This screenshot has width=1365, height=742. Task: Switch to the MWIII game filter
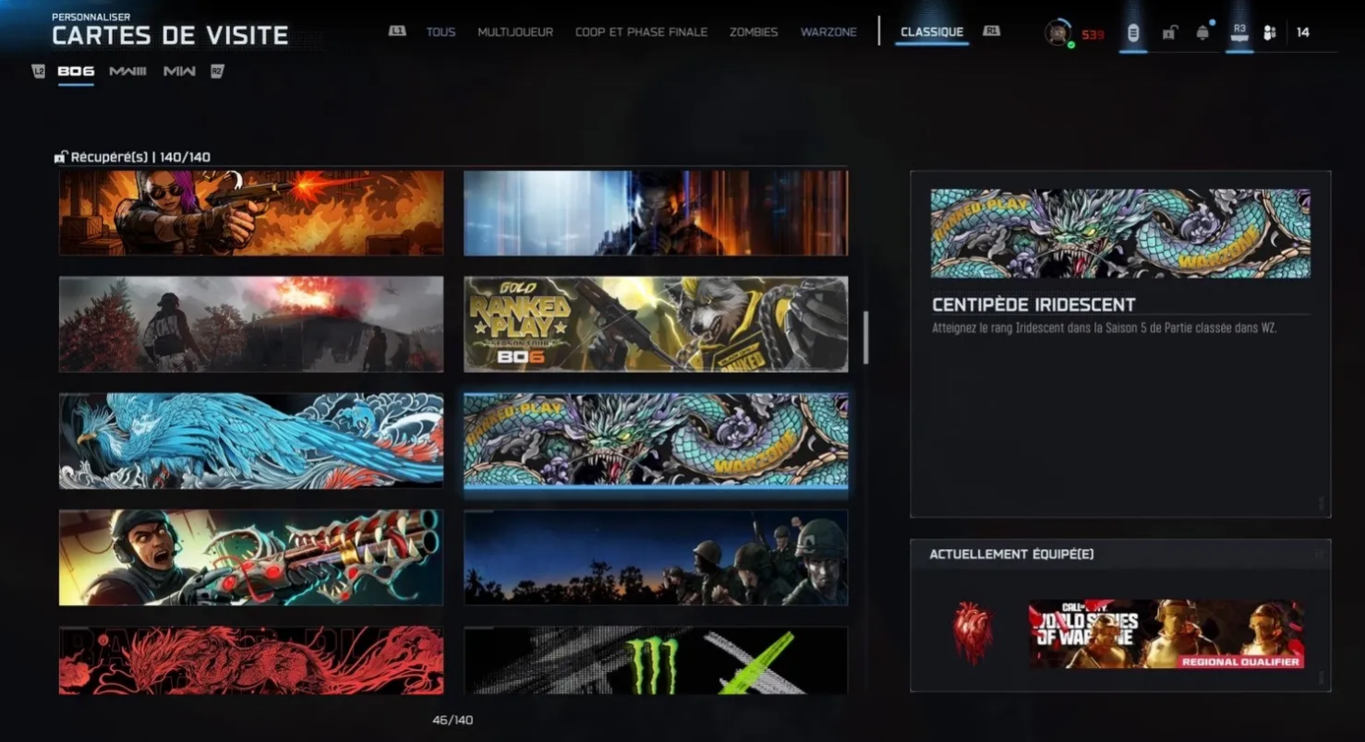127,71
